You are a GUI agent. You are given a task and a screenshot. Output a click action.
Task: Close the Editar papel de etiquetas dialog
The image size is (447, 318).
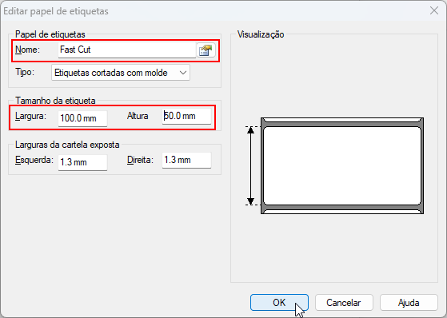click(x=434, y=11)
